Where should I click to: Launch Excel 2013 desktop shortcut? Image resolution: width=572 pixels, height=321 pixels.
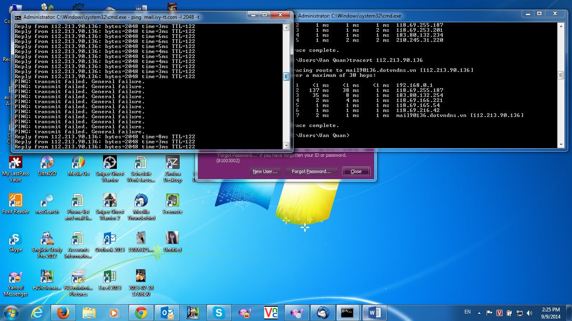point(110,280)
